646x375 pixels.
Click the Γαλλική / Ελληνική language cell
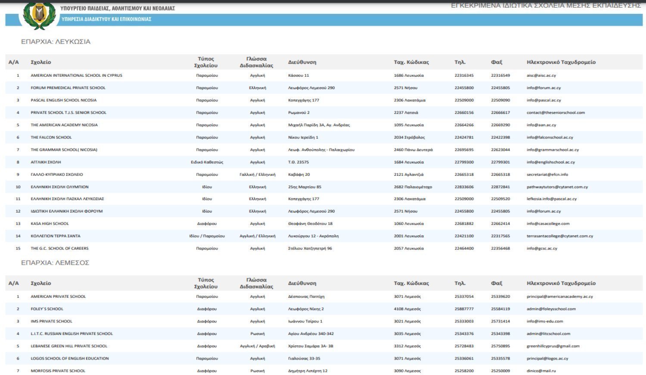[x=258, y=175]
